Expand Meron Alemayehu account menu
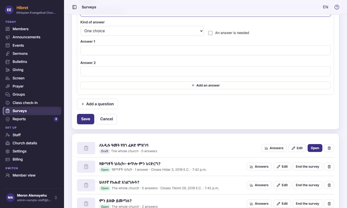Screen dimensions: 347x208 pyautogui.click(x=32, y=198)
